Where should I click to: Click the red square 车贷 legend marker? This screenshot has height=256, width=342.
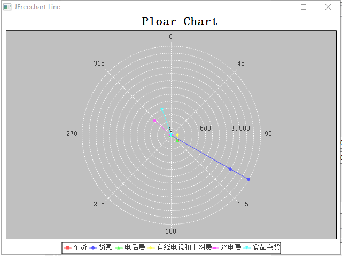[x=67, y=248]
